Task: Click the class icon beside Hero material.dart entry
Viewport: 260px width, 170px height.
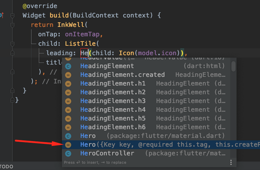Action: (x=68, y=136)
